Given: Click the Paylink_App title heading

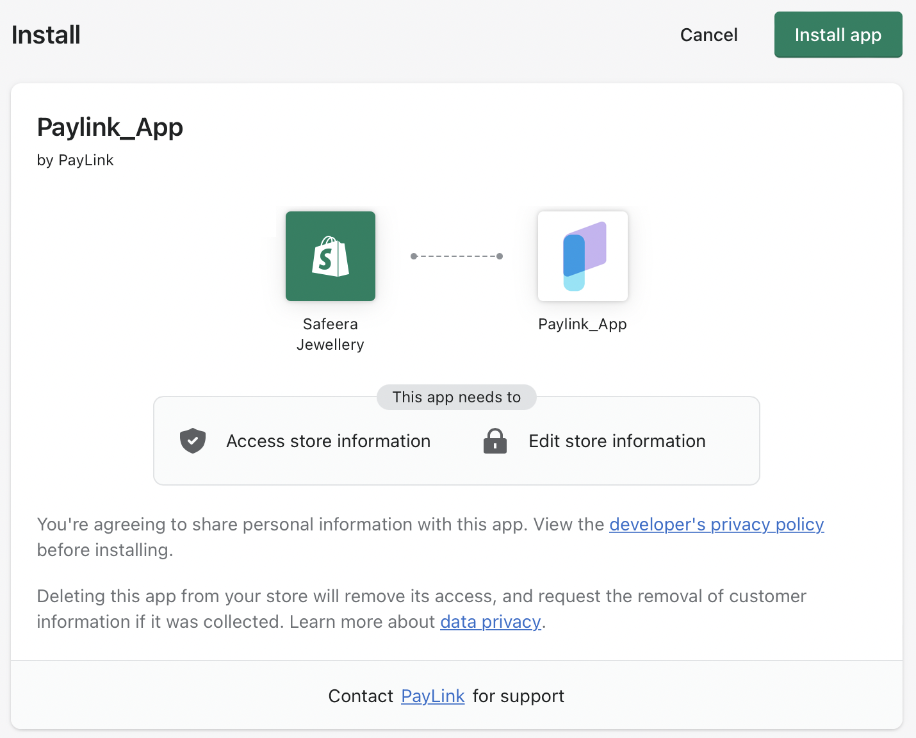Looking at the screenshot, I should (110, 127).
